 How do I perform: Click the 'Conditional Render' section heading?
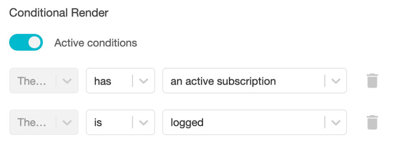click(x=59, y=13)
